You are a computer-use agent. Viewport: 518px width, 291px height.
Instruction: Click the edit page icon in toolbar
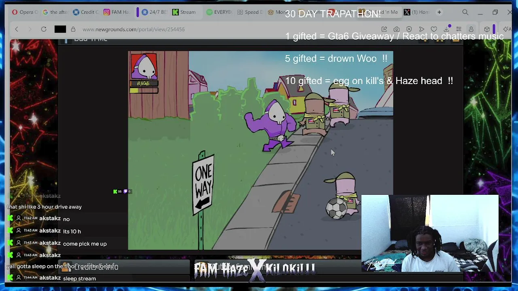point(384,29)
